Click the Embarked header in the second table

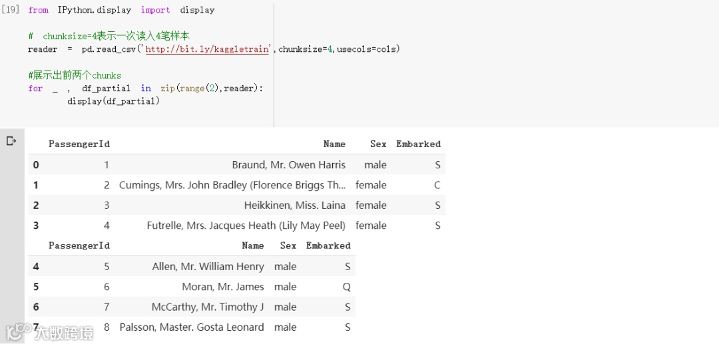pyautogui.click(x=328, y=246)
